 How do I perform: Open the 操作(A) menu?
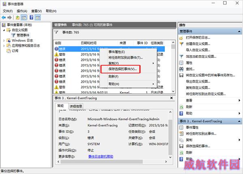22,11
